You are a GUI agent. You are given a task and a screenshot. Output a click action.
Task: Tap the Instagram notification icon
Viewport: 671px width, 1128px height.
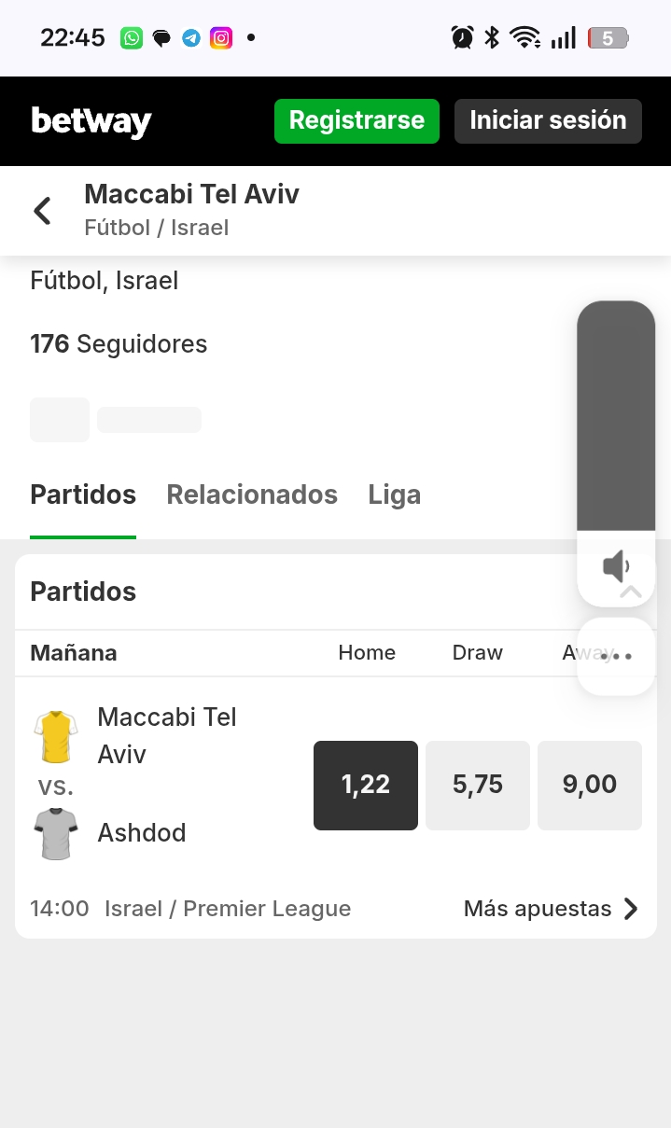click(221, 38)
